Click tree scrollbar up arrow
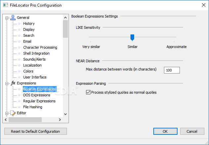 [65, 18]
